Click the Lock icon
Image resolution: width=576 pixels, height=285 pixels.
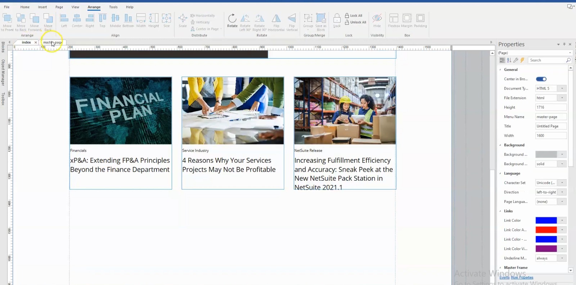[337, 18]
